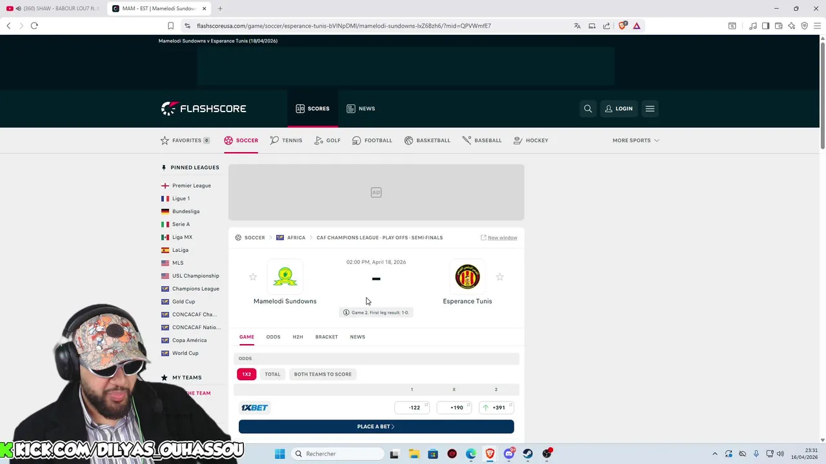The width and height of the screenshot is (826, 464).
Task: Open USL Championship pinned league
Action: point(196,276)
